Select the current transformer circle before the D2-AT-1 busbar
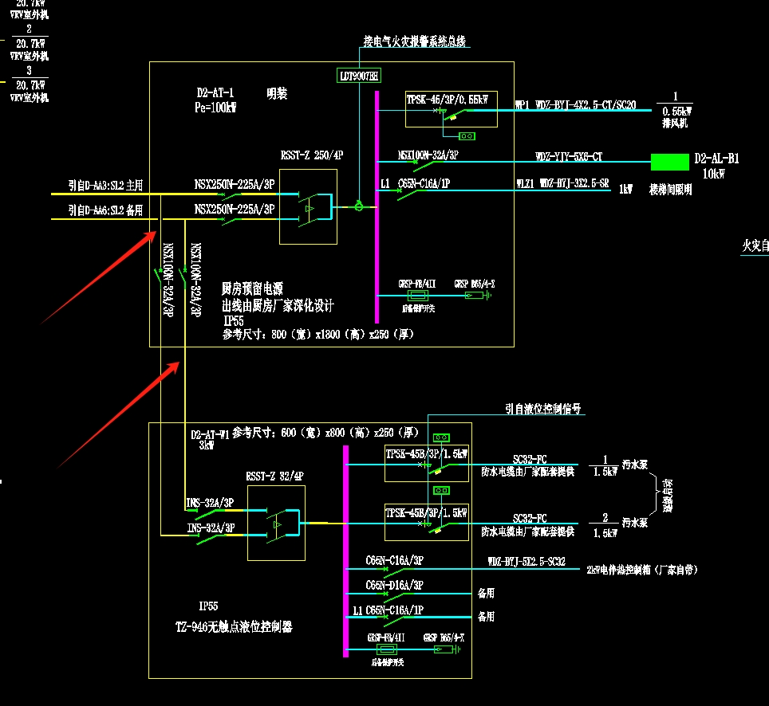The height and width of the screenshot is (706, 769). (358, 206)
